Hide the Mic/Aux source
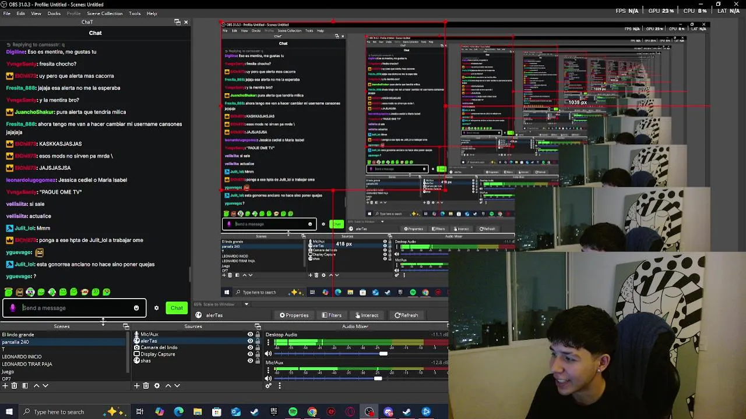 251,335
